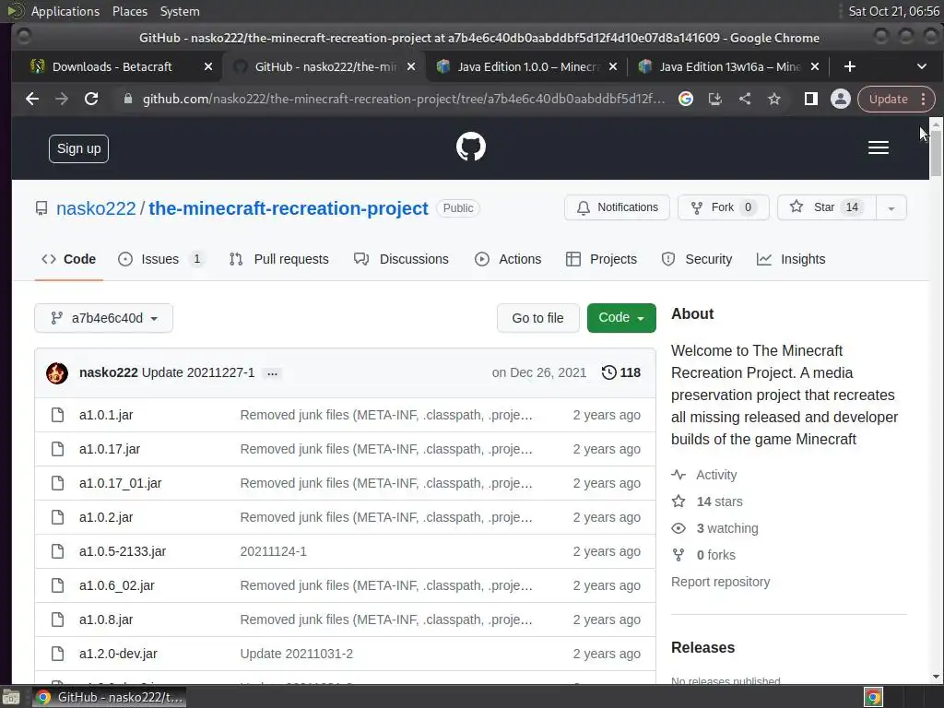944x708 pixels.
Task: Open the Star lists dropdown arrow
Action: [x=891, y=207]
